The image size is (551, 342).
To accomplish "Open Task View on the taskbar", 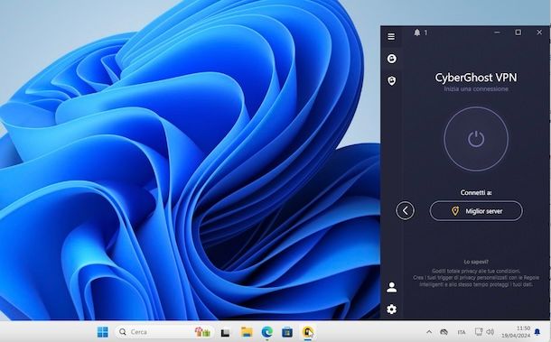I will coord(225,332).
